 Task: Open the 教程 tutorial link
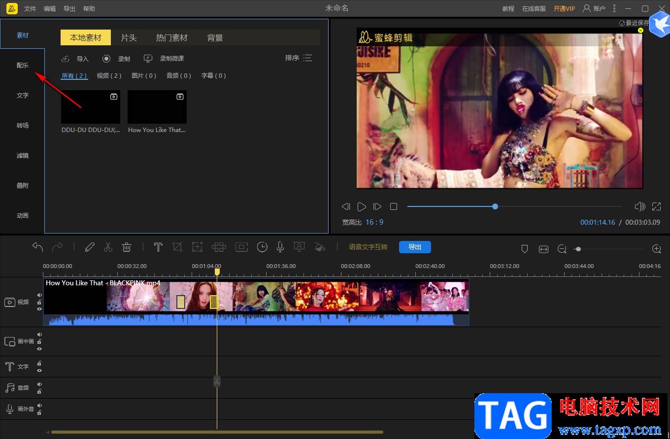click(508, 9)
